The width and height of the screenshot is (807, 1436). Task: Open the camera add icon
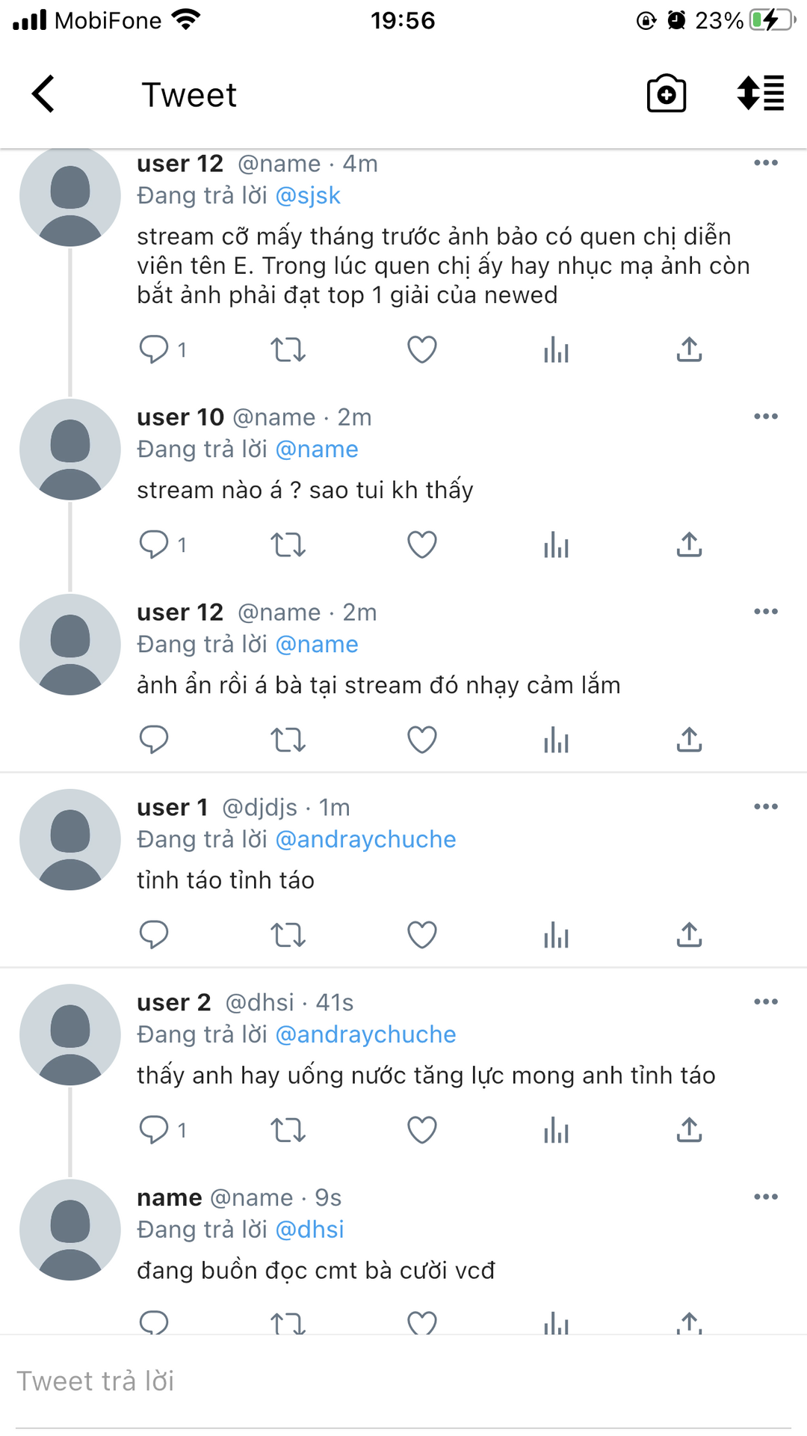click(666, 94)
